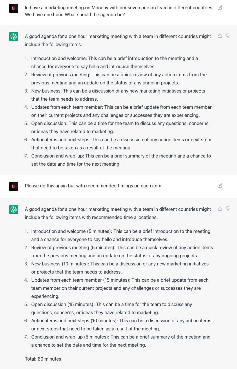The height and width of the screenshot is (369, 237).
Task: Click the "Please do this again" message text
Action: [x=93, y=186]
